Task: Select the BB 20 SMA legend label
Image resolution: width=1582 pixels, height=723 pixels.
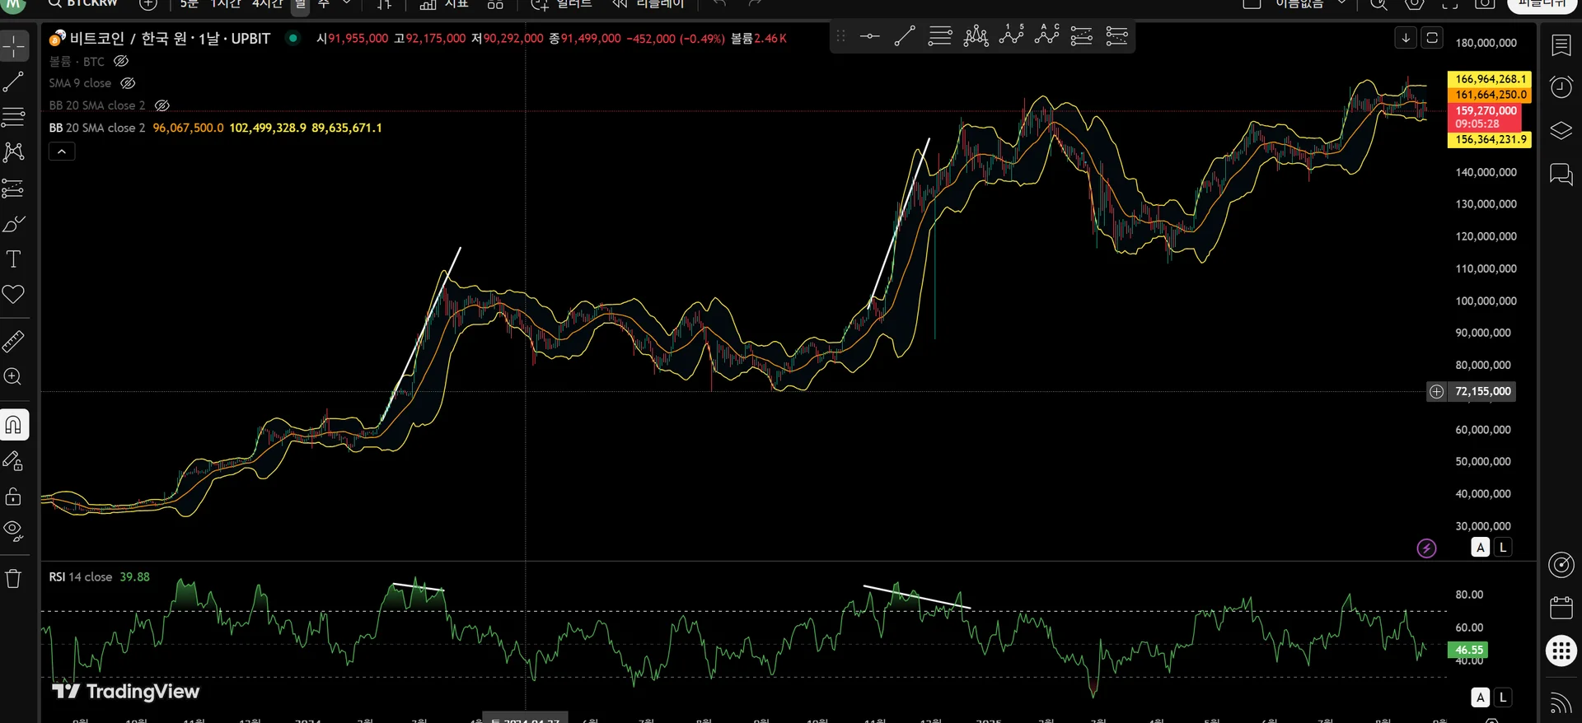Action: coord(97,128)
